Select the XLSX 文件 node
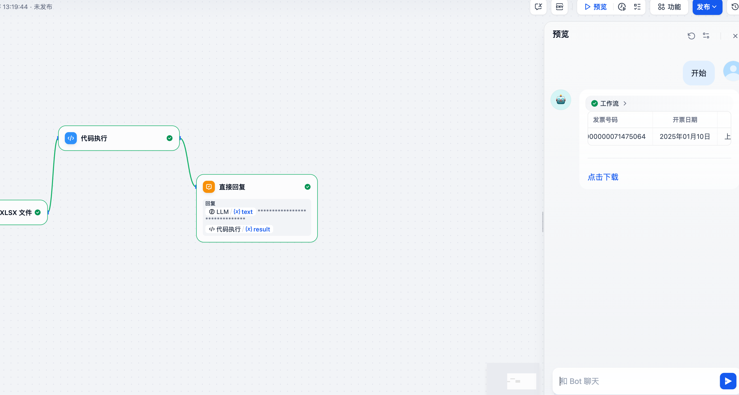Image resolution: width=739 pixels, height=395 pixels. tap(17, 212)
